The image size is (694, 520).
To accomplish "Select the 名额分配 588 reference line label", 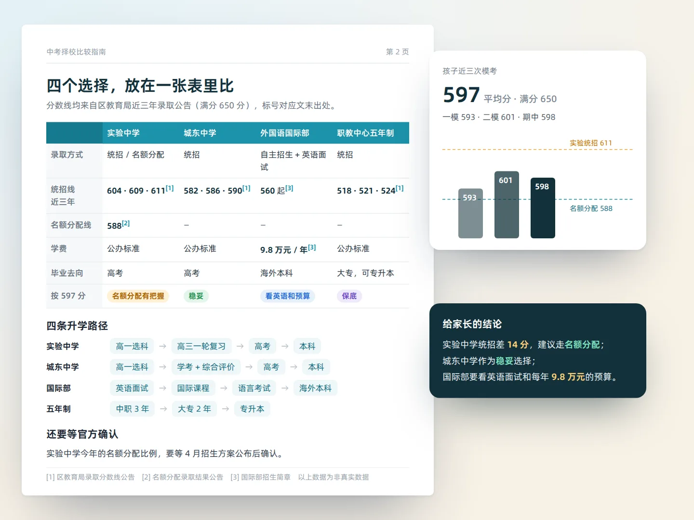I will click(591, 208).
